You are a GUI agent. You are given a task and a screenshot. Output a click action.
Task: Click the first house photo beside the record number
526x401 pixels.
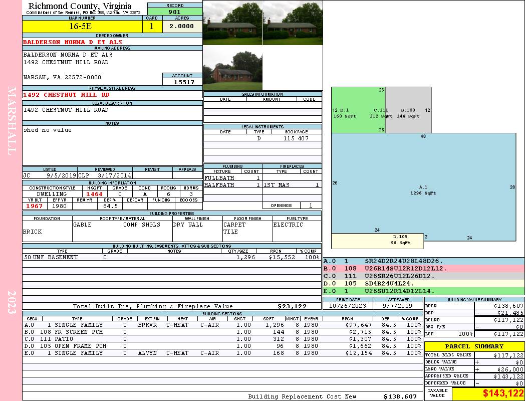pos(232,23)
